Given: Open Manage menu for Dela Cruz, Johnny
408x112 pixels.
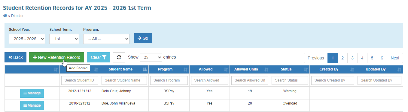Looking at the screenshot, I should coord(32,93).
